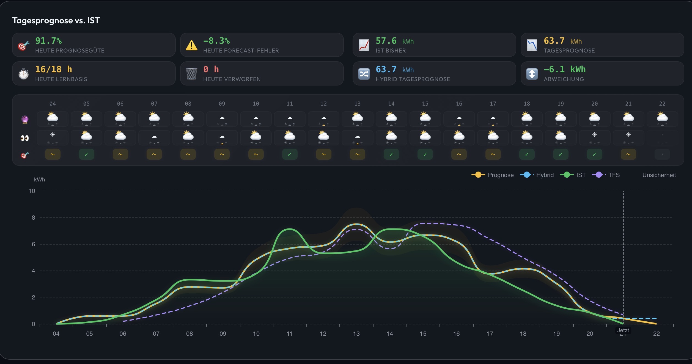Toggle the Prognose series in the chart legend
This screenshot has width=692, height=364.
click(492, 175)
